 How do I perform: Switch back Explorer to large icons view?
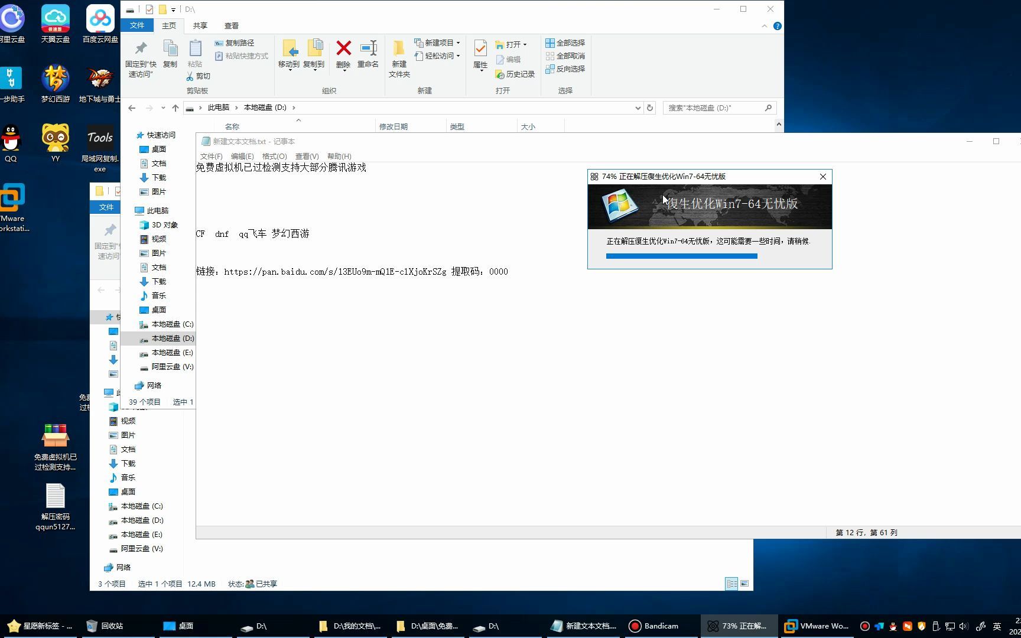(744, 584)
